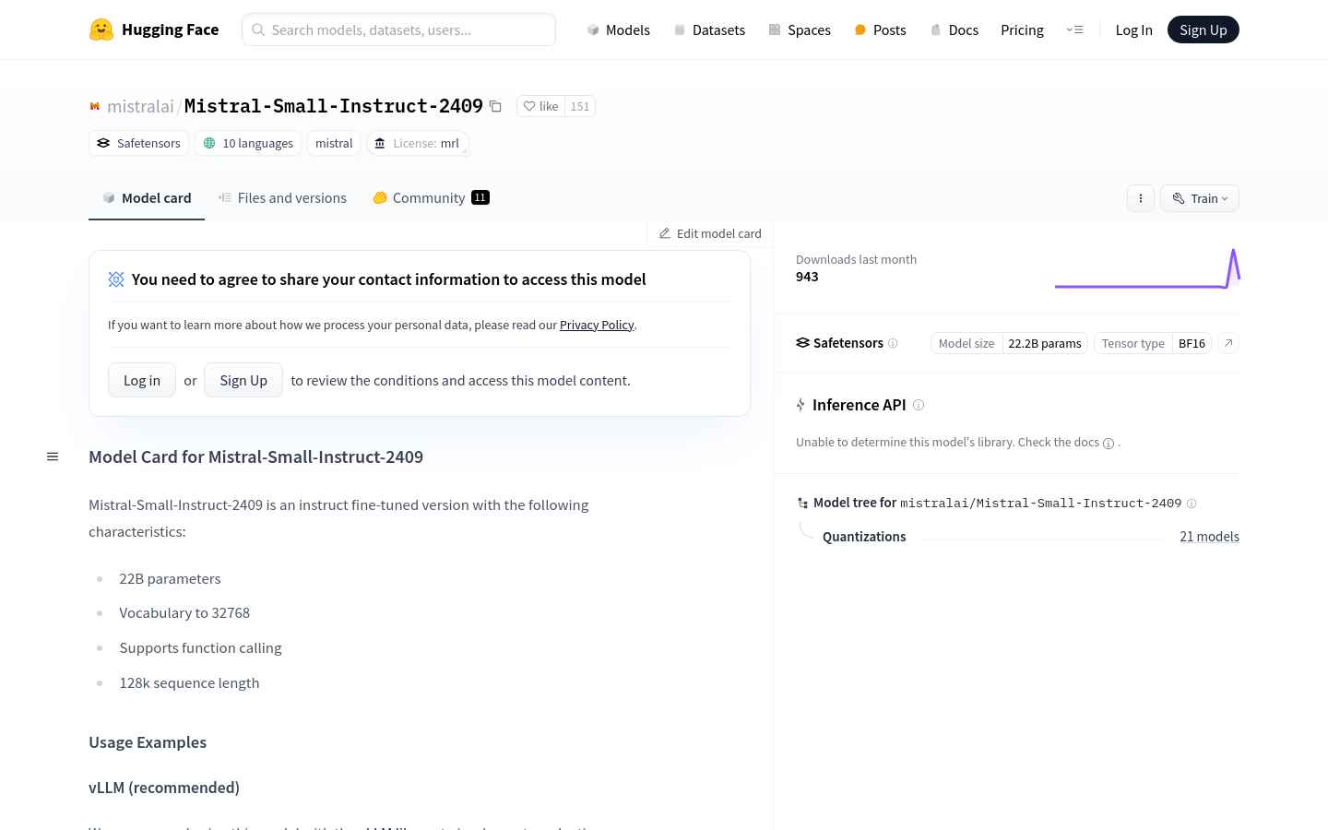1328x830 pixels.
Task: Click the heart like button
Action: 540,106
